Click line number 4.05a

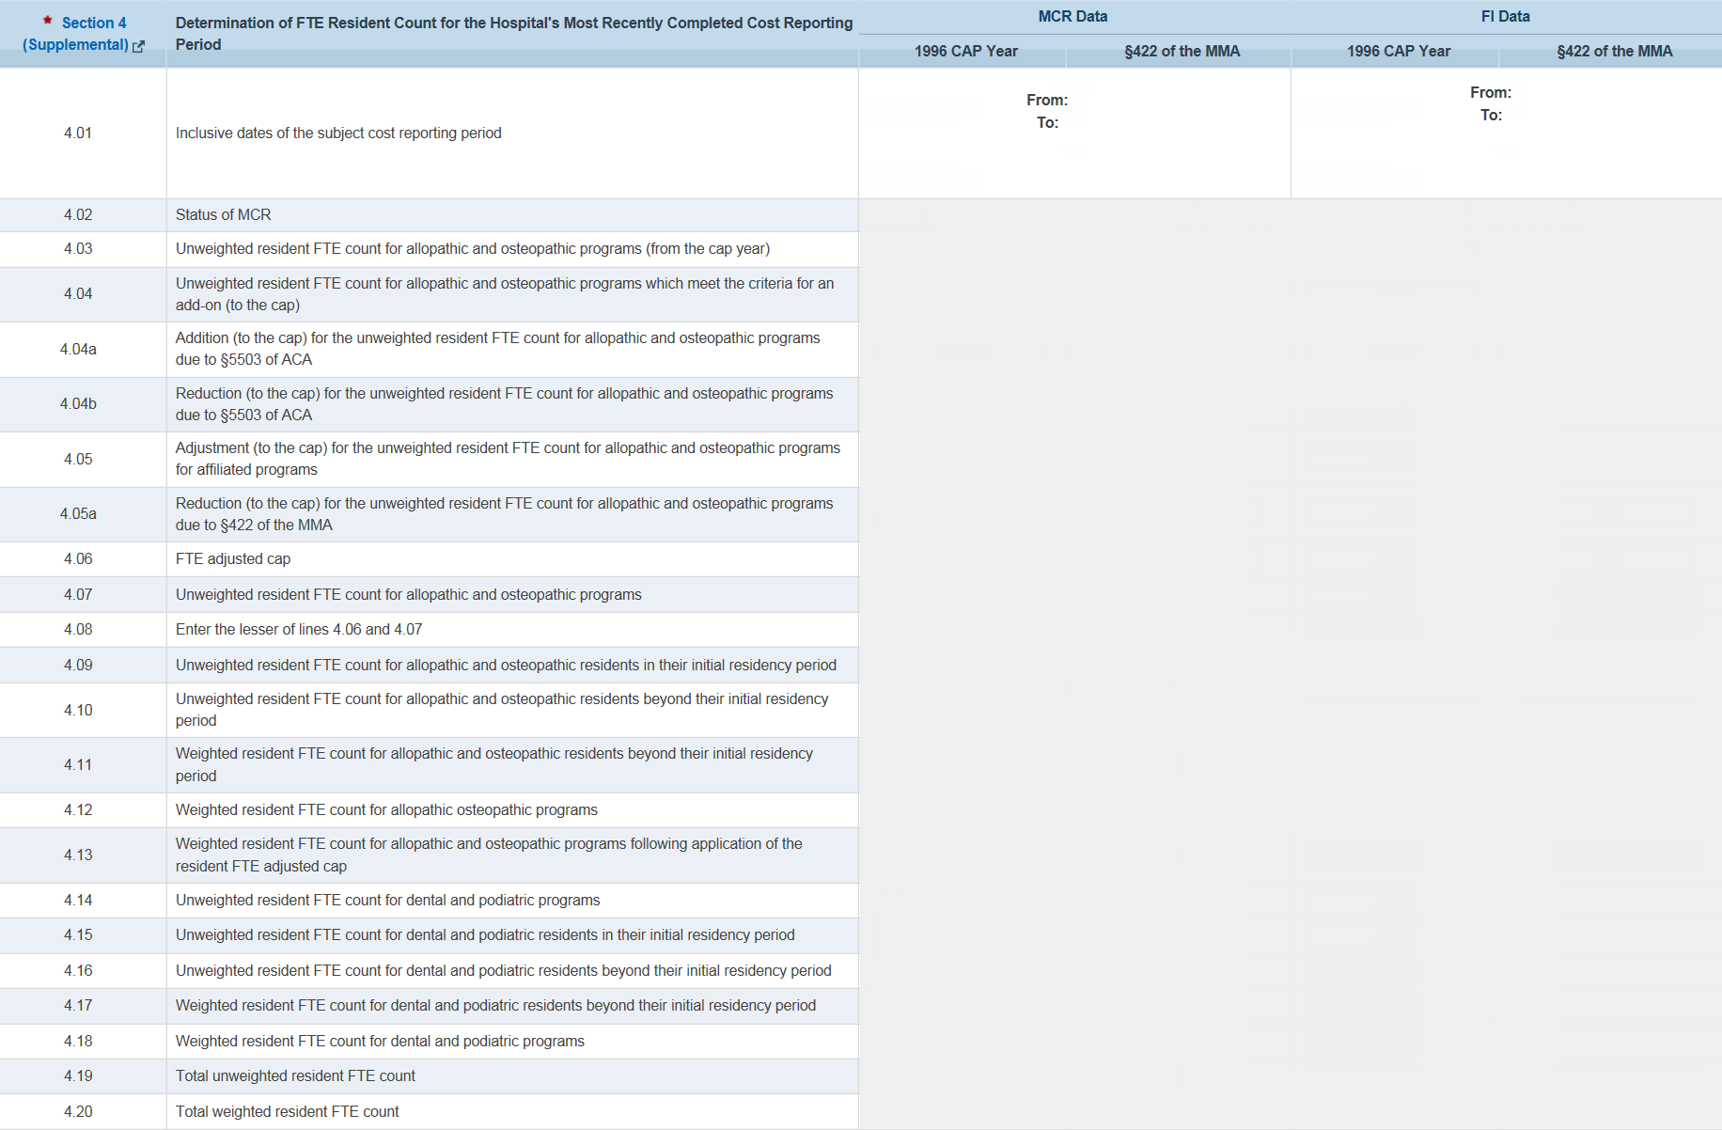[78, 513]
